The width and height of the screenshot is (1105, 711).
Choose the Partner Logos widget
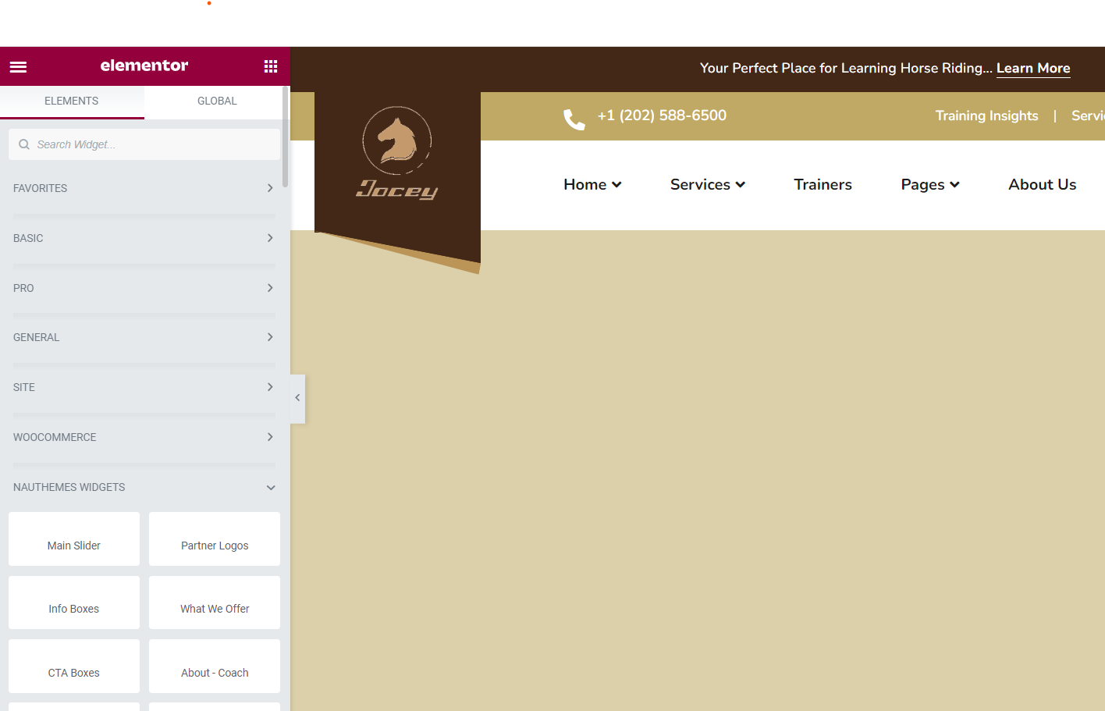(x=215, y=539)
